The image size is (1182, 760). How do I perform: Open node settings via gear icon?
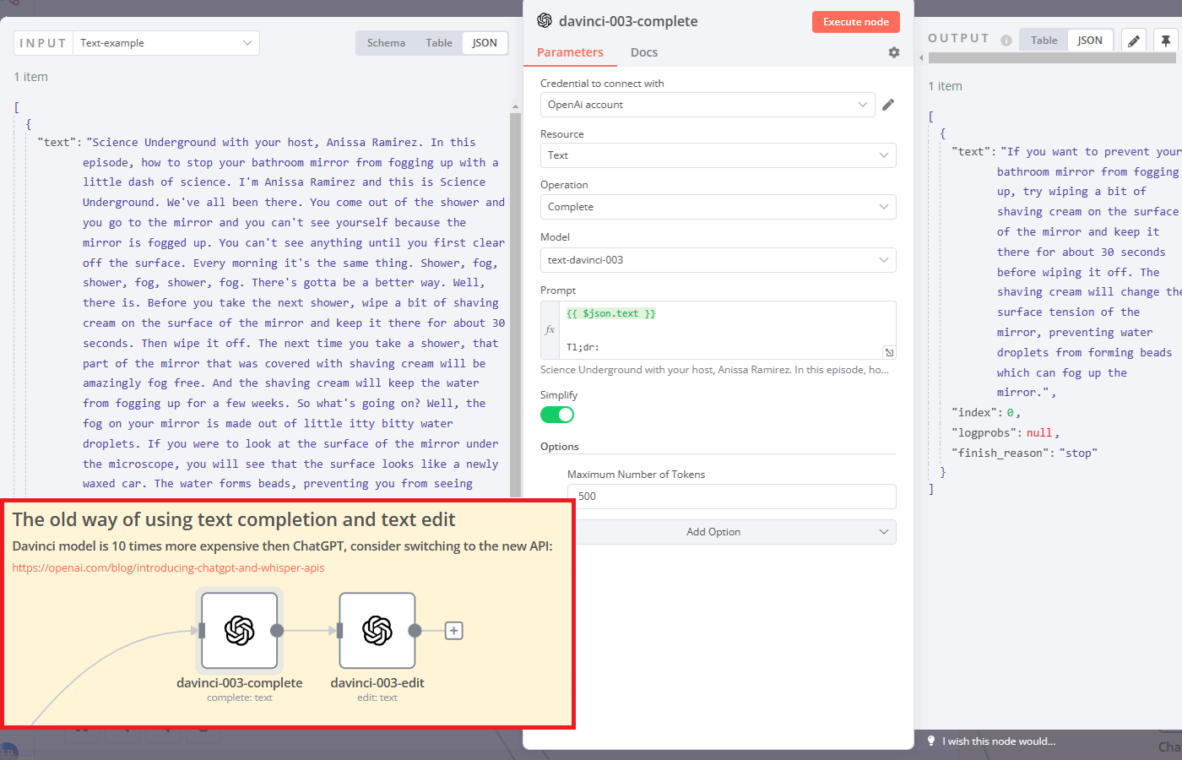pyautogui.click(x=893, y=52)
